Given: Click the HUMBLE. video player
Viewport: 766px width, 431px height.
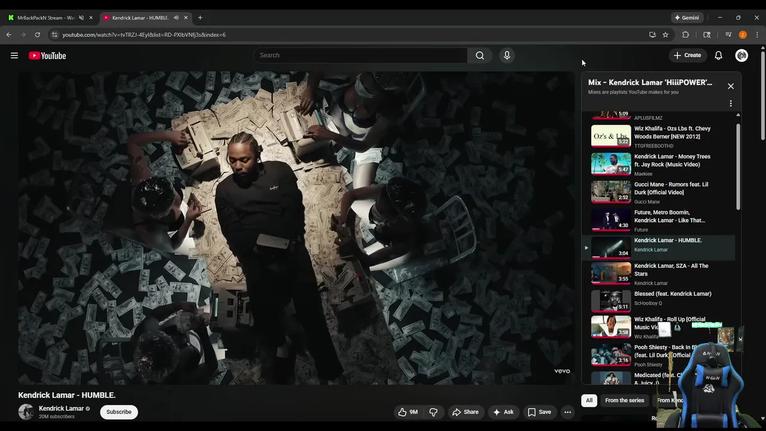Looking at the screenshot, I should [x=296, y=228].
